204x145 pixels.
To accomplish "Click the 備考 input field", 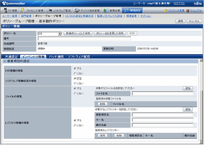I will [x=84, y=39].
